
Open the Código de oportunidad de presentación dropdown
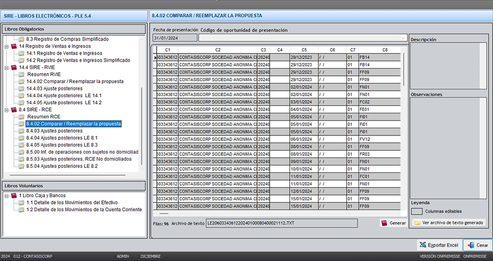pyautogui.click(x=402, y=37)
